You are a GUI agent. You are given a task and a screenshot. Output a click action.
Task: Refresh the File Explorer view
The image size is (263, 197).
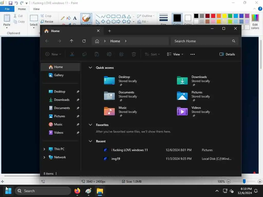pos(84,41)
